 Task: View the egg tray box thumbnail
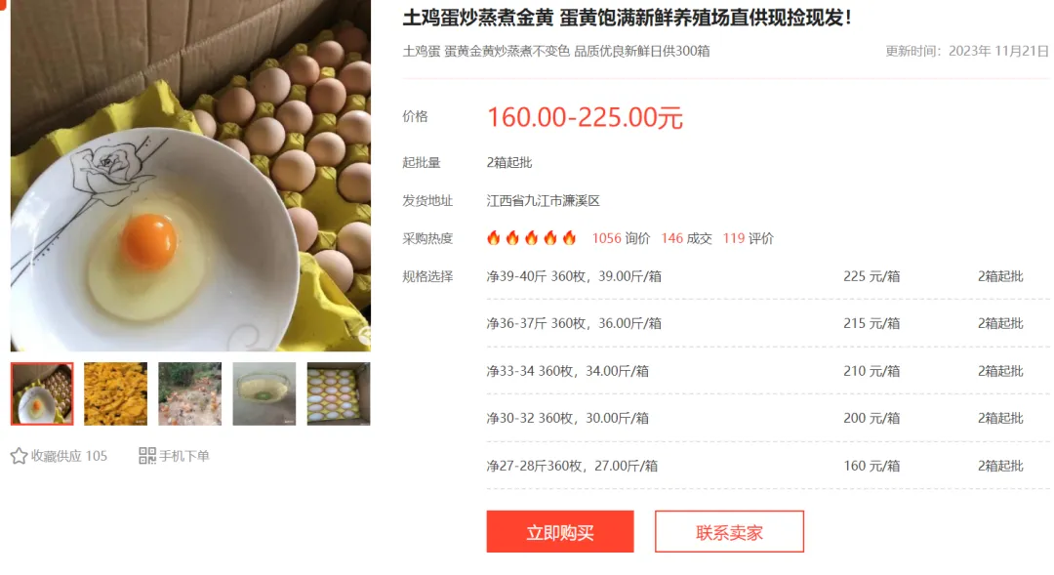[x=338, y=394]
